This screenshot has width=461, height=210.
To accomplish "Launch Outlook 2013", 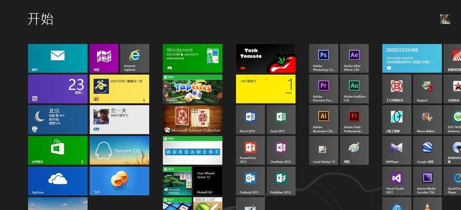I will tap(250, 181).
